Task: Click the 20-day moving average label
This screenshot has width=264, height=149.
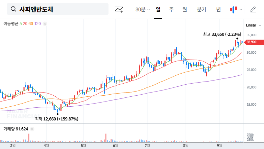Action: coord(25,24)
